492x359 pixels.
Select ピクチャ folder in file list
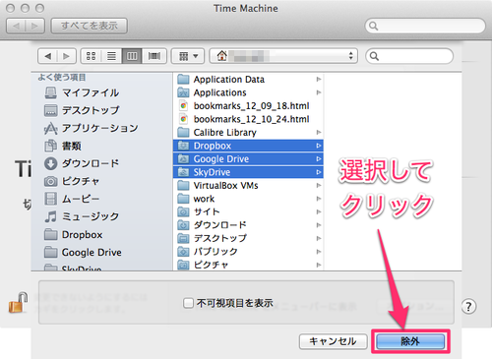tap(248, 265)
